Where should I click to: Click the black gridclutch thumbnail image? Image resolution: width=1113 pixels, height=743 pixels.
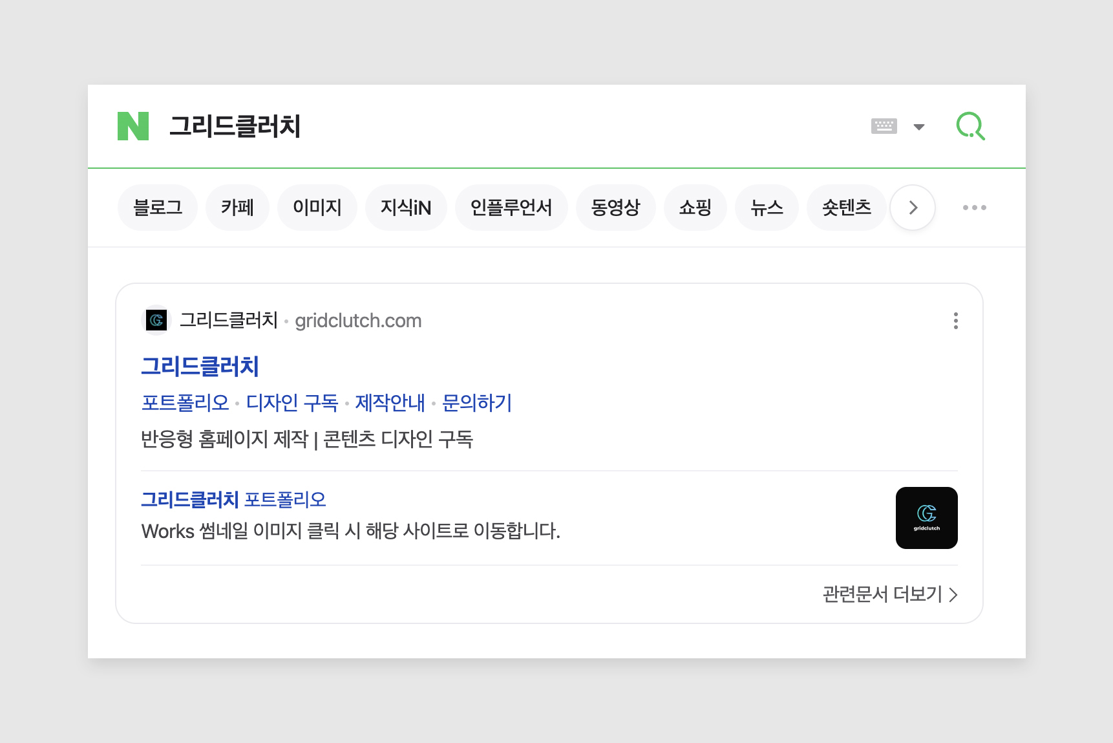point(927,518)
